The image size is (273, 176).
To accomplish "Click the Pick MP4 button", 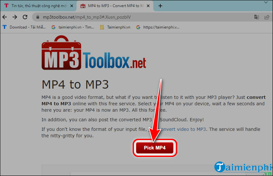I will point(155,148).
